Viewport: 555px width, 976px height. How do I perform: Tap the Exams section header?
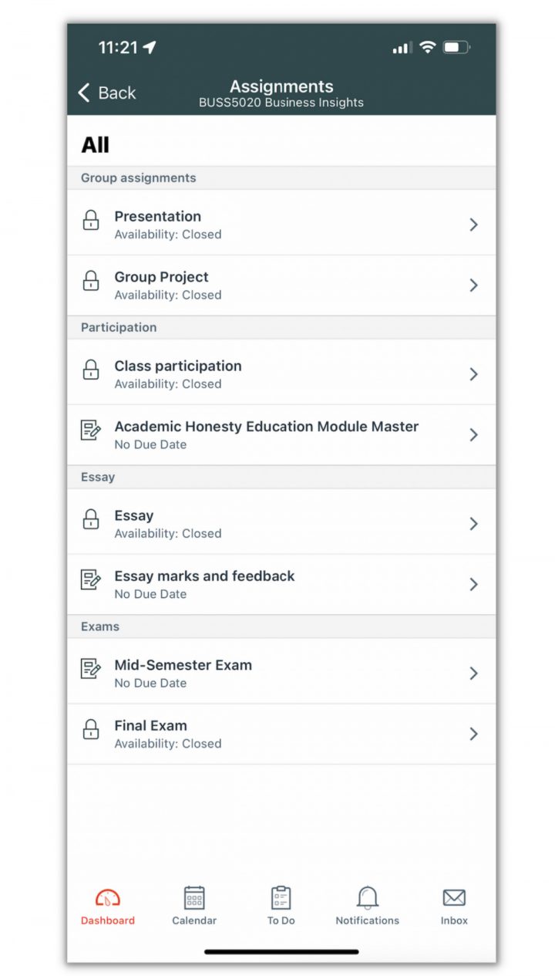click(100, 626)
